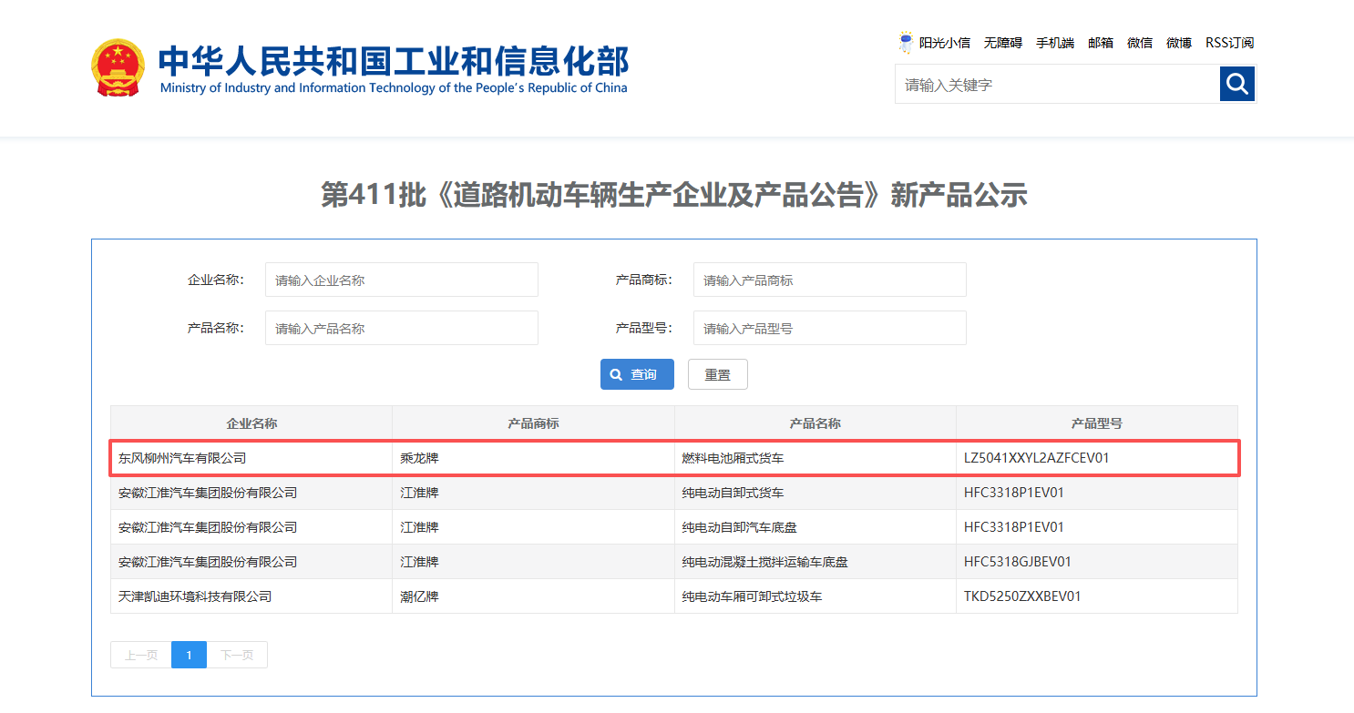Click the 产品名称 column header
The width and height of the screenshot is (1354, 713).
point(815,423)
